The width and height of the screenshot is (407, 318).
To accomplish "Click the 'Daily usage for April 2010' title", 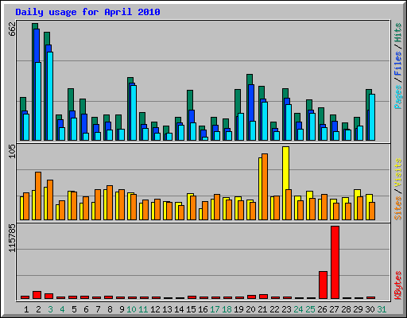I will (87, 12).
